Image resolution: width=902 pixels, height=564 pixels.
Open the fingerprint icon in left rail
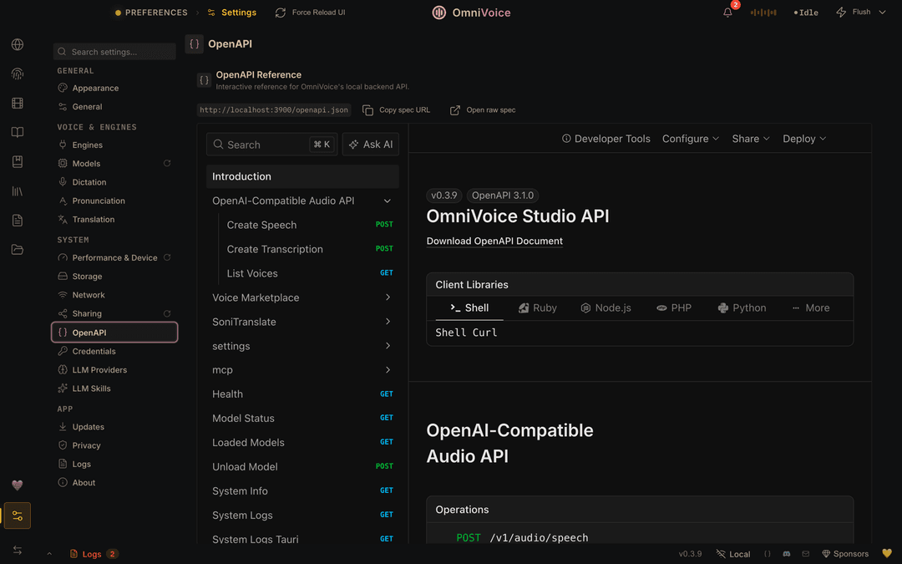18,74
